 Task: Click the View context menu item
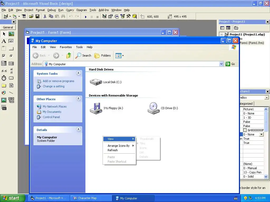(x=119, y=139)
